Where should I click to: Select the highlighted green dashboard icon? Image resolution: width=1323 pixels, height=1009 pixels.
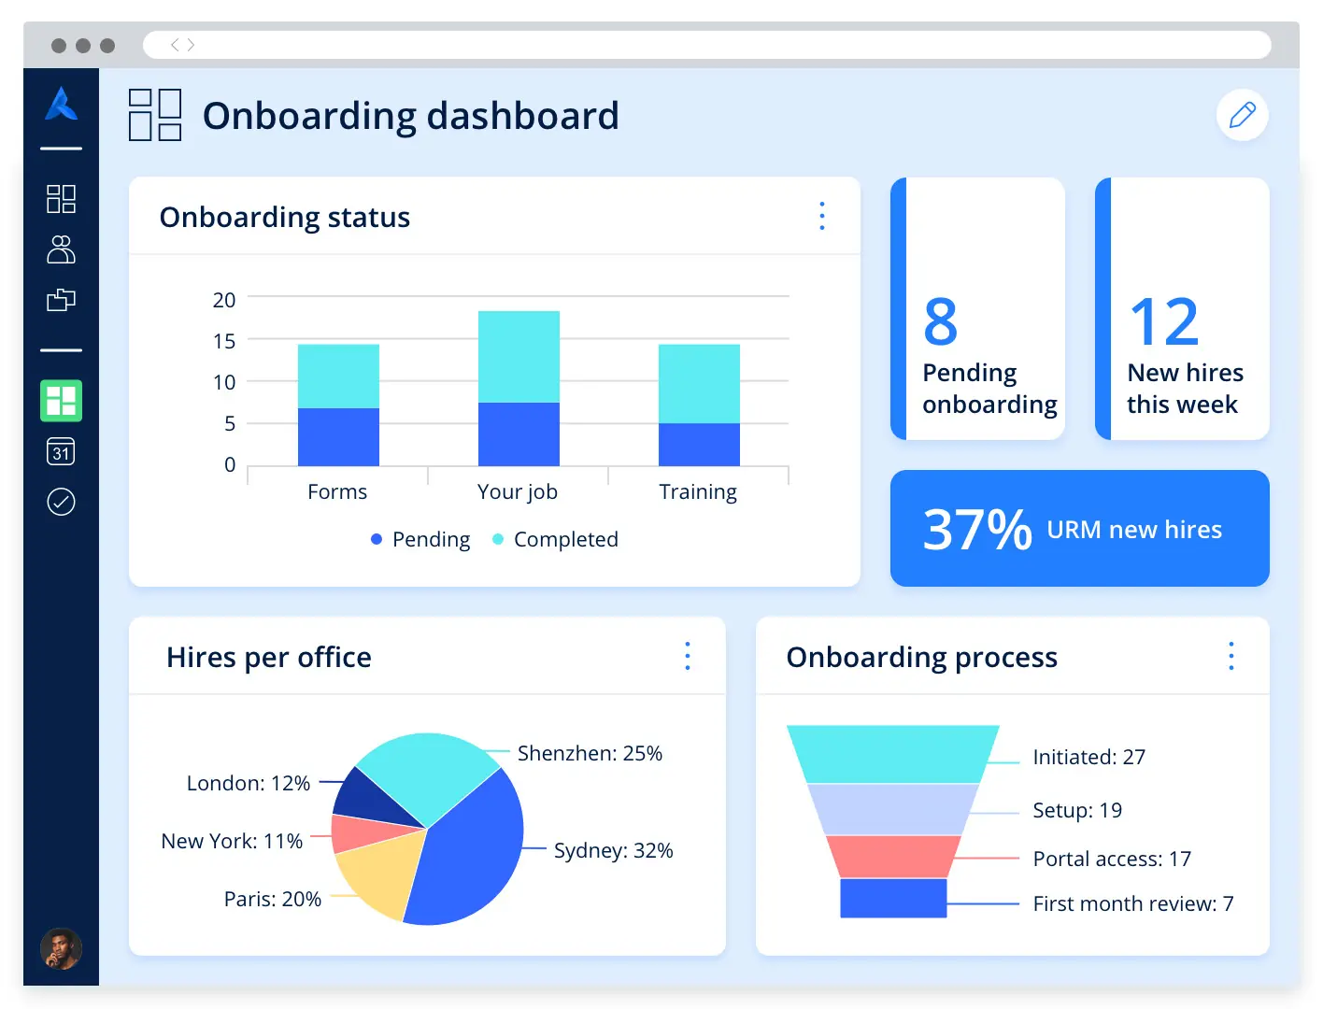[x=61, y=401]
